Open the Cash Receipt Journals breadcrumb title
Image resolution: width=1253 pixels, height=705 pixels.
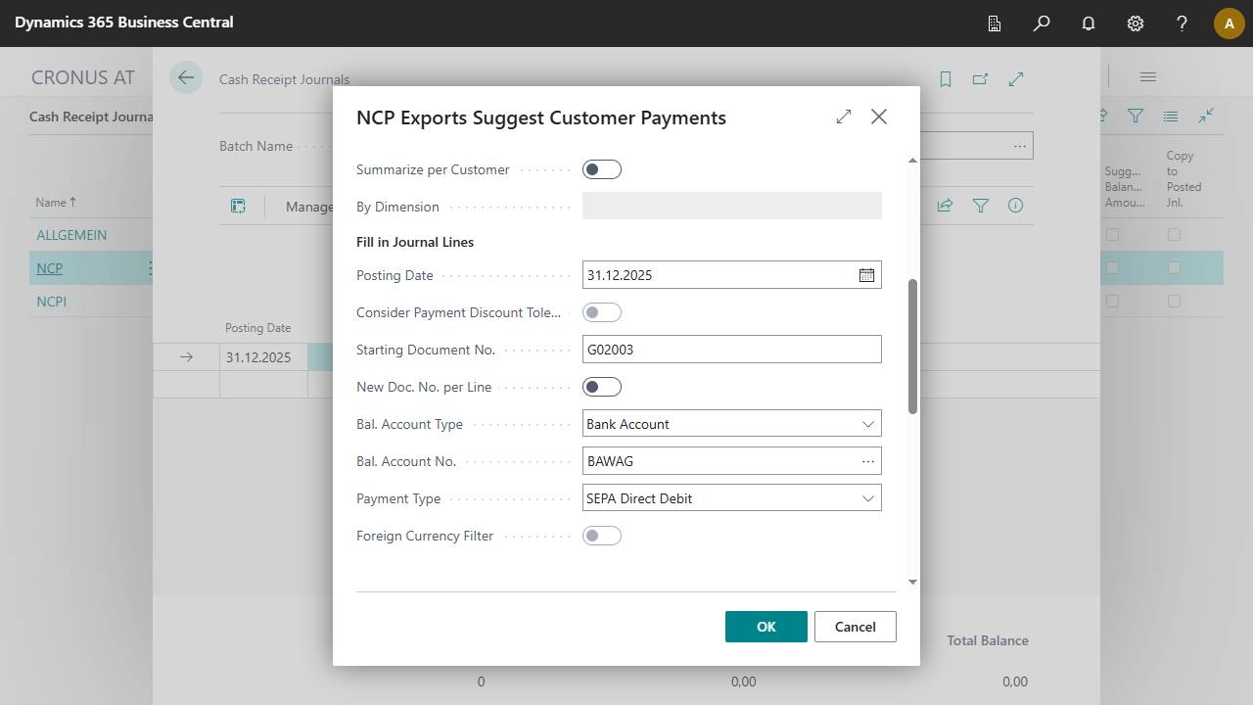pos(284,79)
